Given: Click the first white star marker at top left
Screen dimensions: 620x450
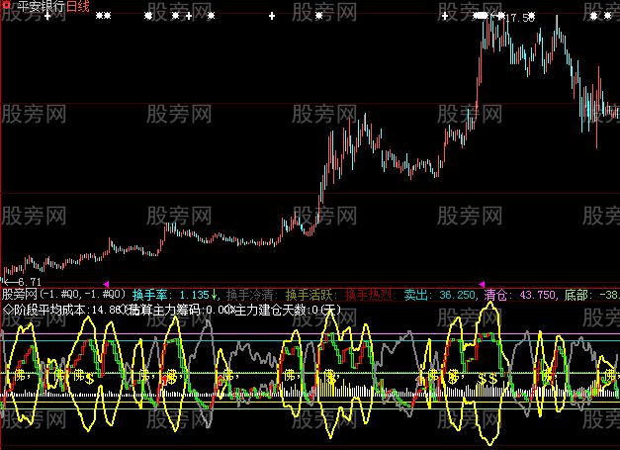Looking at the screenshot, I should (x=99, y=17).
